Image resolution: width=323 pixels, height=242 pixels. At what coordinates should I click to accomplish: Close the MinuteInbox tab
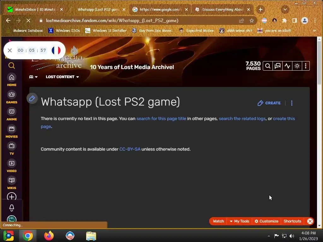(62, 9)
